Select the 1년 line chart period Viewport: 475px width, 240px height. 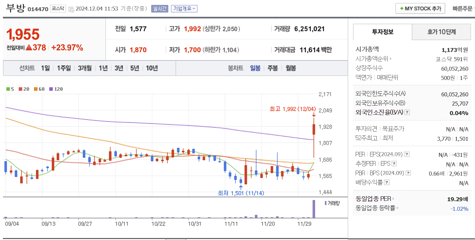(103, 68)
